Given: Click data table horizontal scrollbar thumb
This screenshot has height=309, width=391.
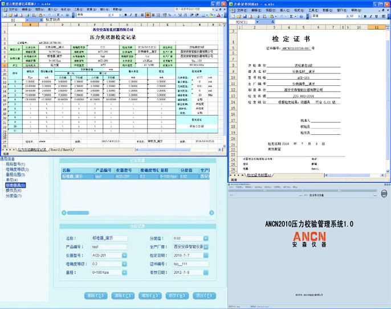Looking at the screenshot, I should coord(78,213).
